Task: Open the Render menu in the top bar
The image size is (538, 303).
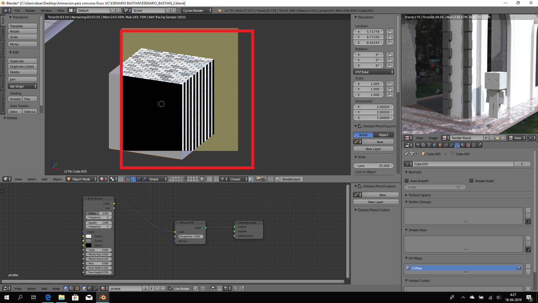Action: click(30, 11)
